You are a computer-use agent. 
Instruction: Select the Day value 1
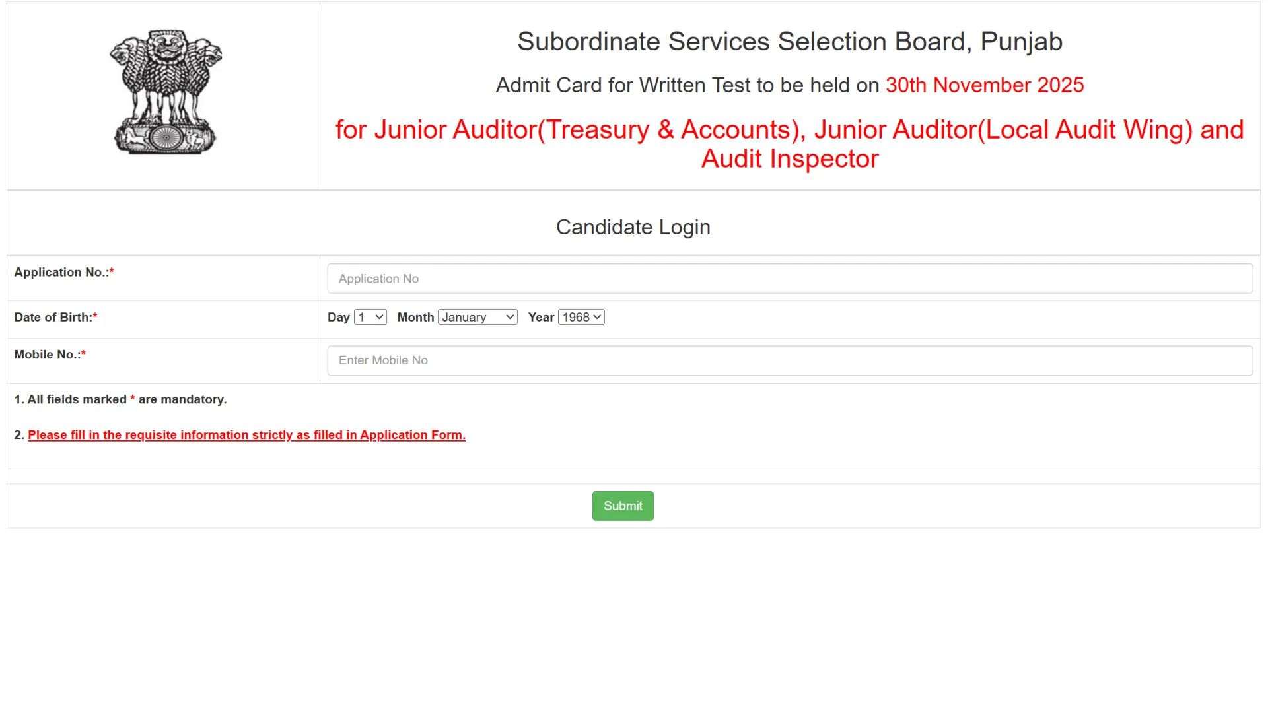[365, 317]
